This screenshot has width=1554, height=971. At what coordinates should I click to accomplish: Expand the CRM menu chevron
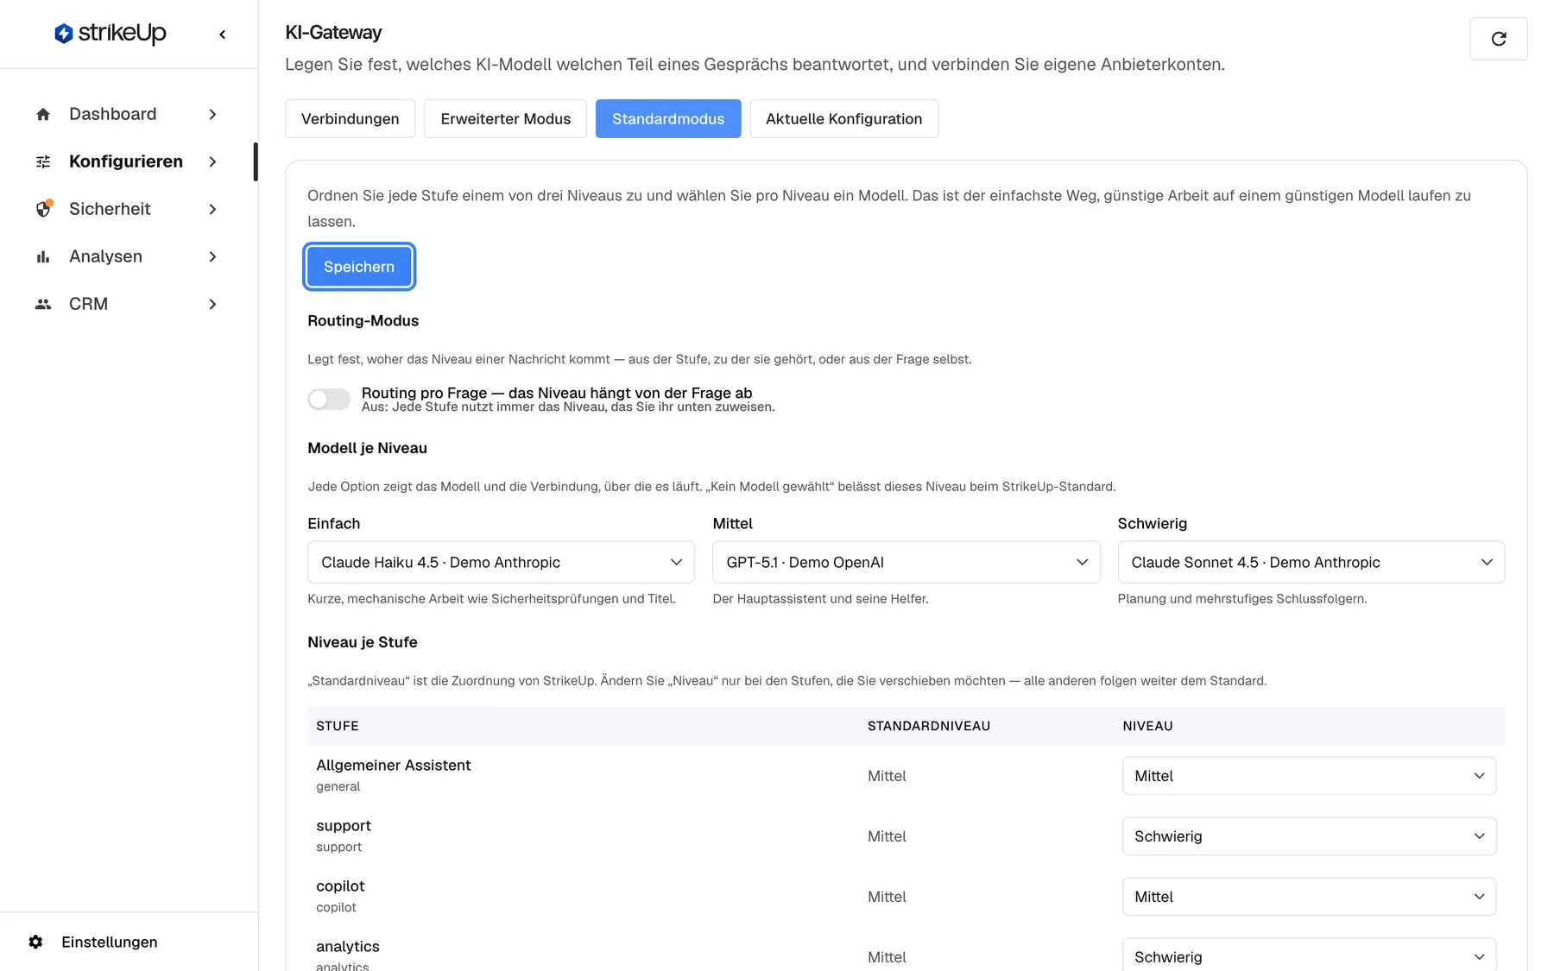[x=212, y=304]
